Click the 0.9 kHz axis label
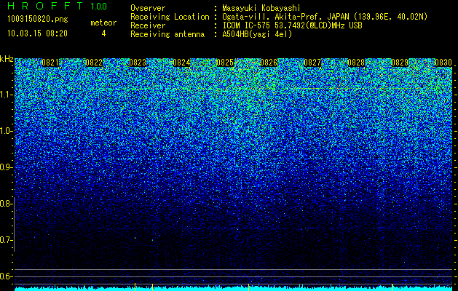The height and width of the screenshot is (291, 458). click(x=5, y=167)
